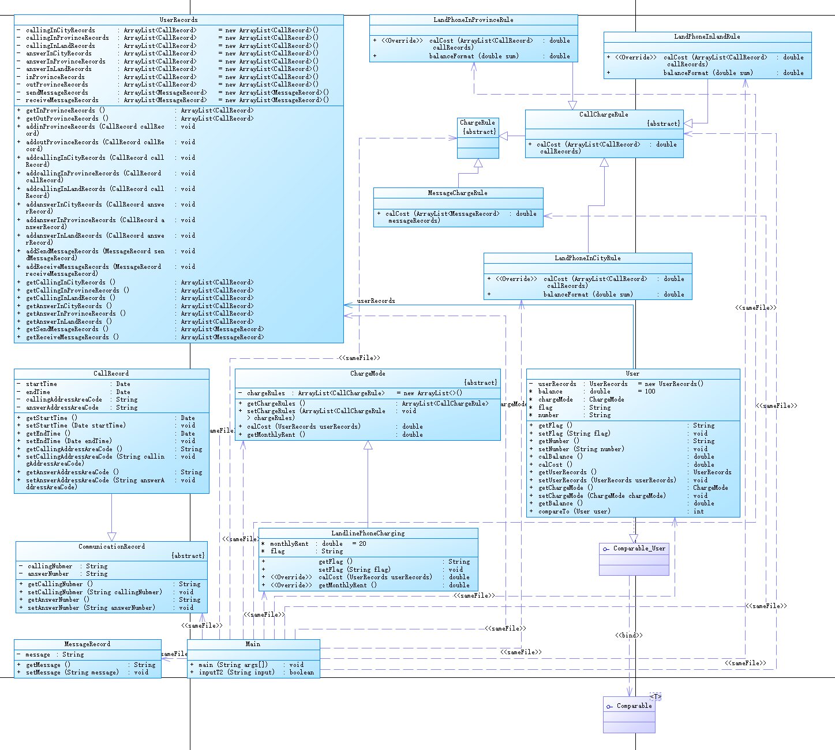Viewport: 835px width, 750px height.
Task: Click the LandlinePhoneCharging class title
Action: click(x=368, y=534)
